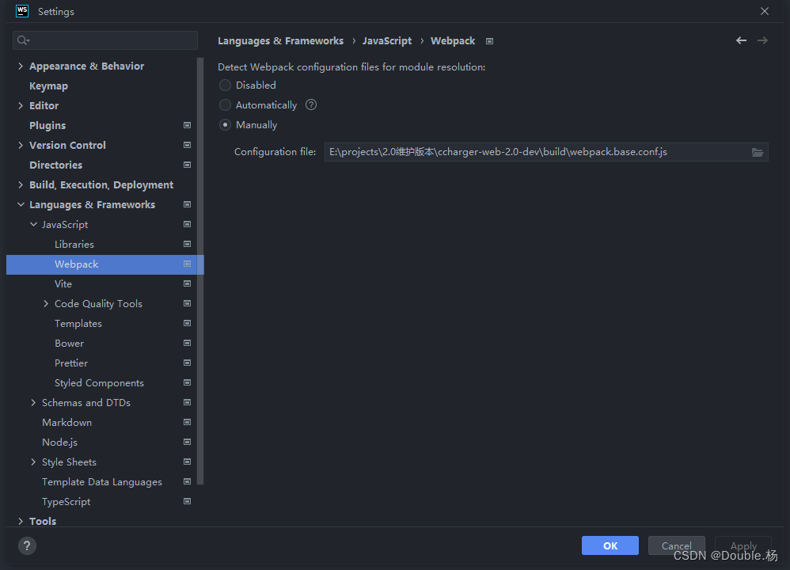Select the Vite settings item
This screenshot has width=790, height=570.
(63, 284)
